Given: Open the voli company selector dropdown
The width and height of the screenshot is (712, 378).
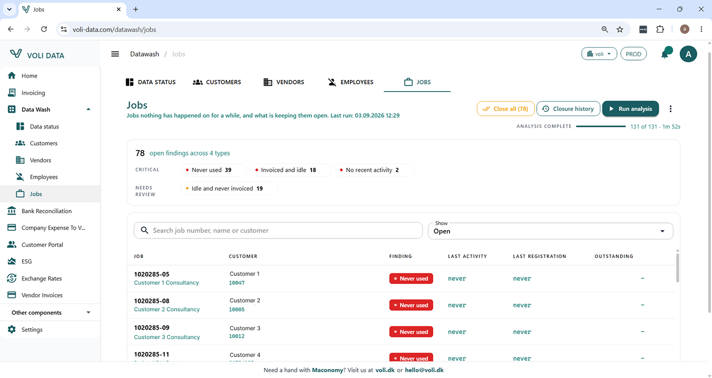Looking at the screenshot, I should (x=599, y=54).
